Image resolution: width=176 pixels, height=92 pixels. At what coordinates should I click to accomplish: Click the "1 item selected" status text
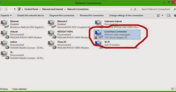coord(19,89)
